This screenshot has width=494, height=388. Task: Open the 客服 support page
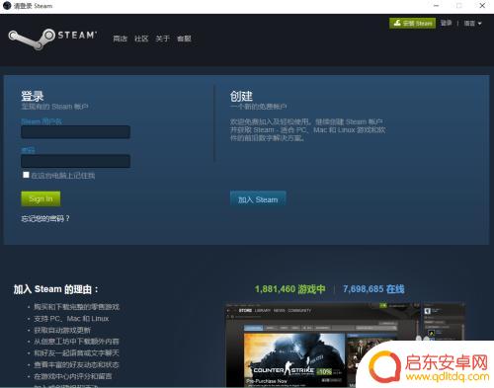[184, 39]
